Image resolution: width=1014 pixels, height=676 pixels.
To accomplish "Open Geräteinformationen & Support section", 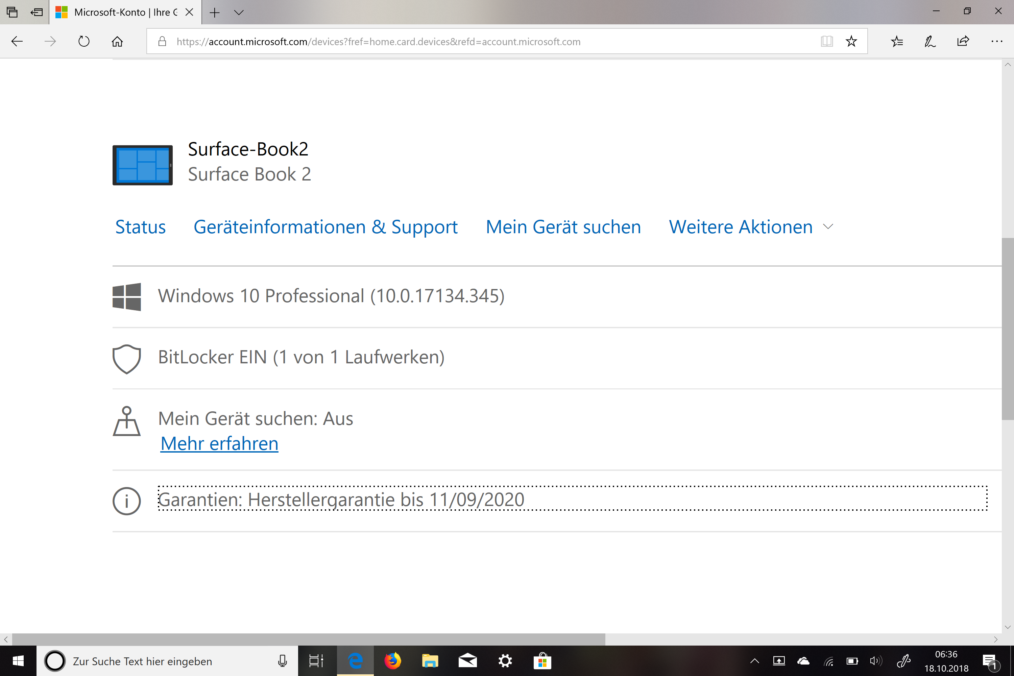I will [x=325, y=227].
